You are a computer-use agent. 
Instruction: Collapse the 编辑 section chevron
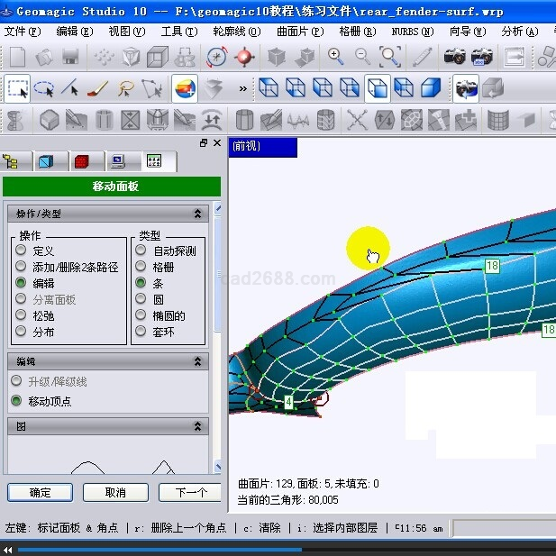[197, 361]
